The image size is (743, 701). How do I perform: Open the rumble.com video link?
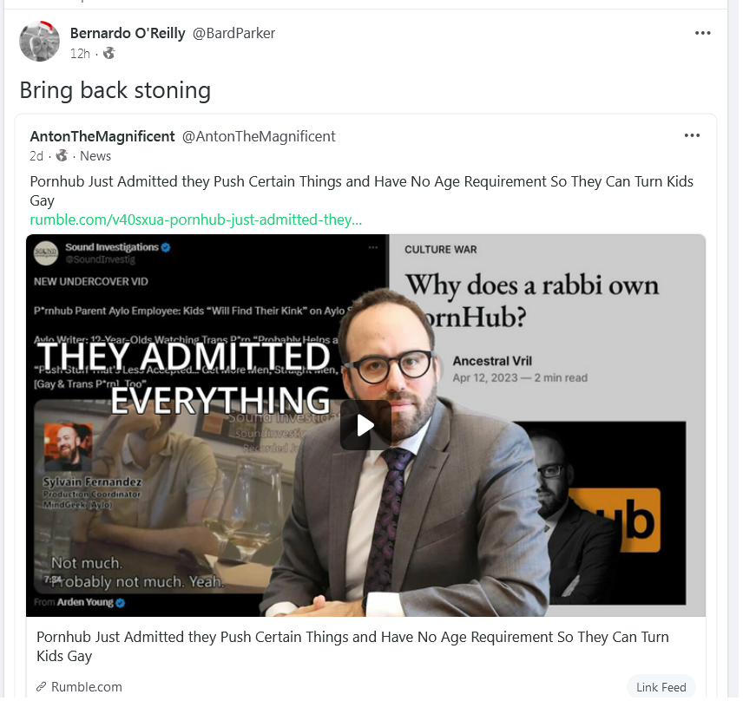(197, 220)
